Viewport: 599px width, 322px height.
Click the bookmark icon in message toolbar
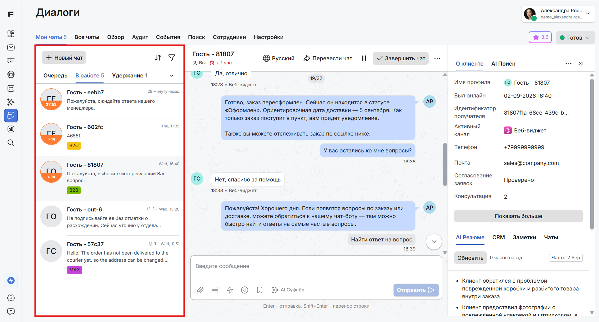[259, 290]
